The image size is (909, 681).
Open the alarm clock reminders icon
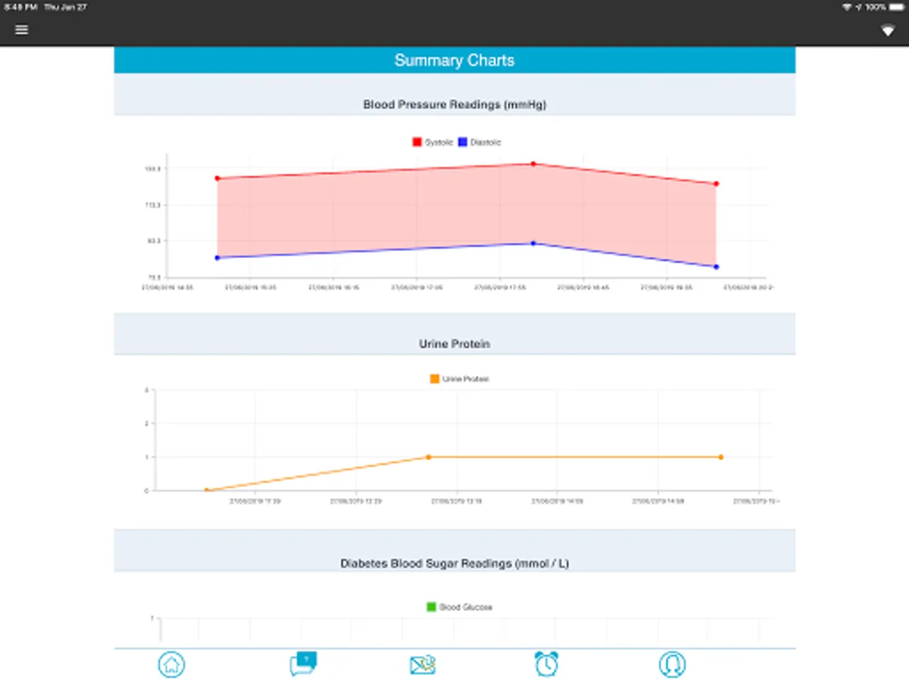(546, 664)
